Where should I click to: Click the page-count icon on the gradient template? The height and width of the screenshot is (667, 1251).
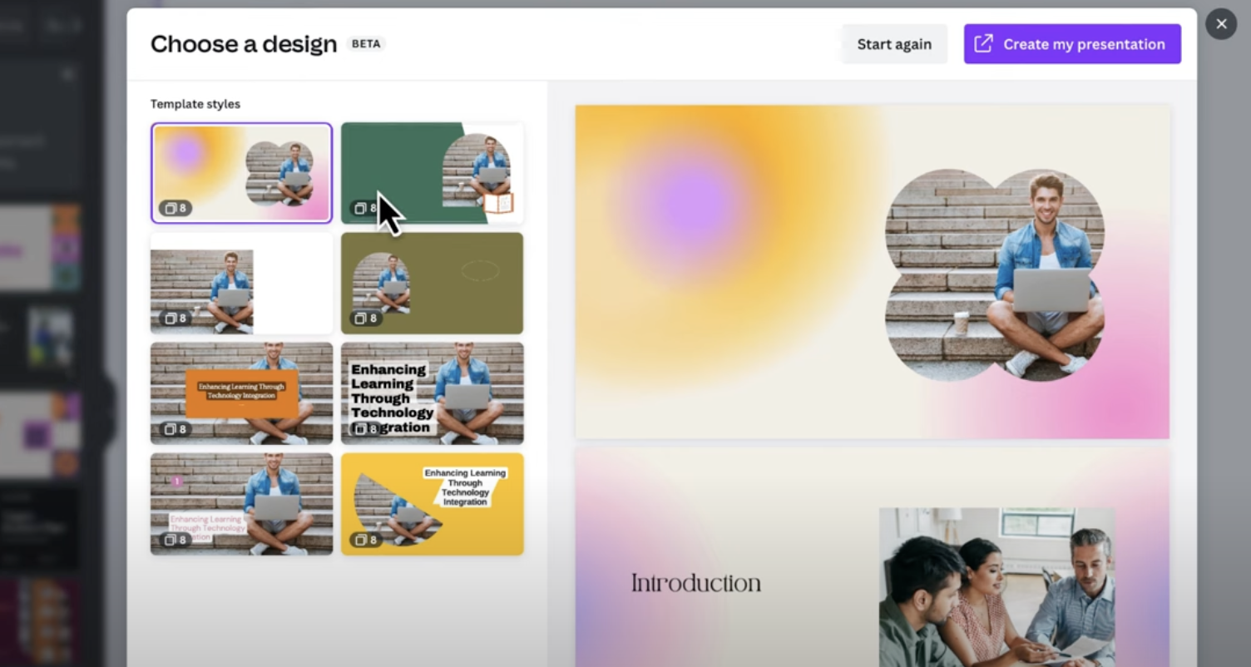point(170,208)
